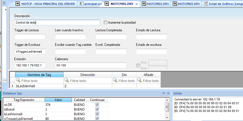The width and height of the screenshot is (243, 121).
Task: Click the Estado de escritura field
Action: click(152, 52)
